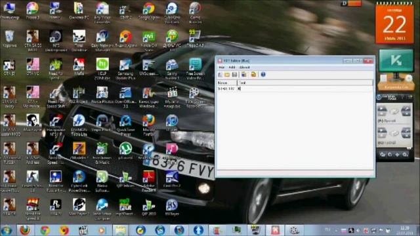The image size is (420, 236).
Task: Open Google Chrome from the taskbar
Action: (x=45, y=230)
